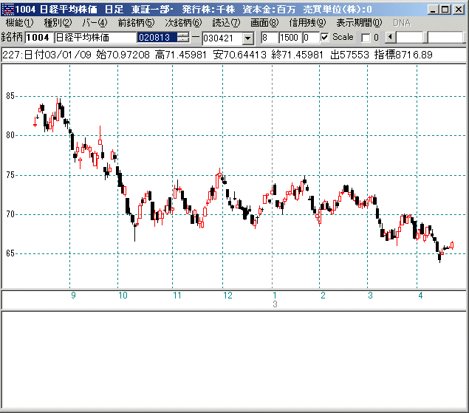Click the start date spinner arrows
The height and width of the screenshot is (413, 469).
point(183,38)
